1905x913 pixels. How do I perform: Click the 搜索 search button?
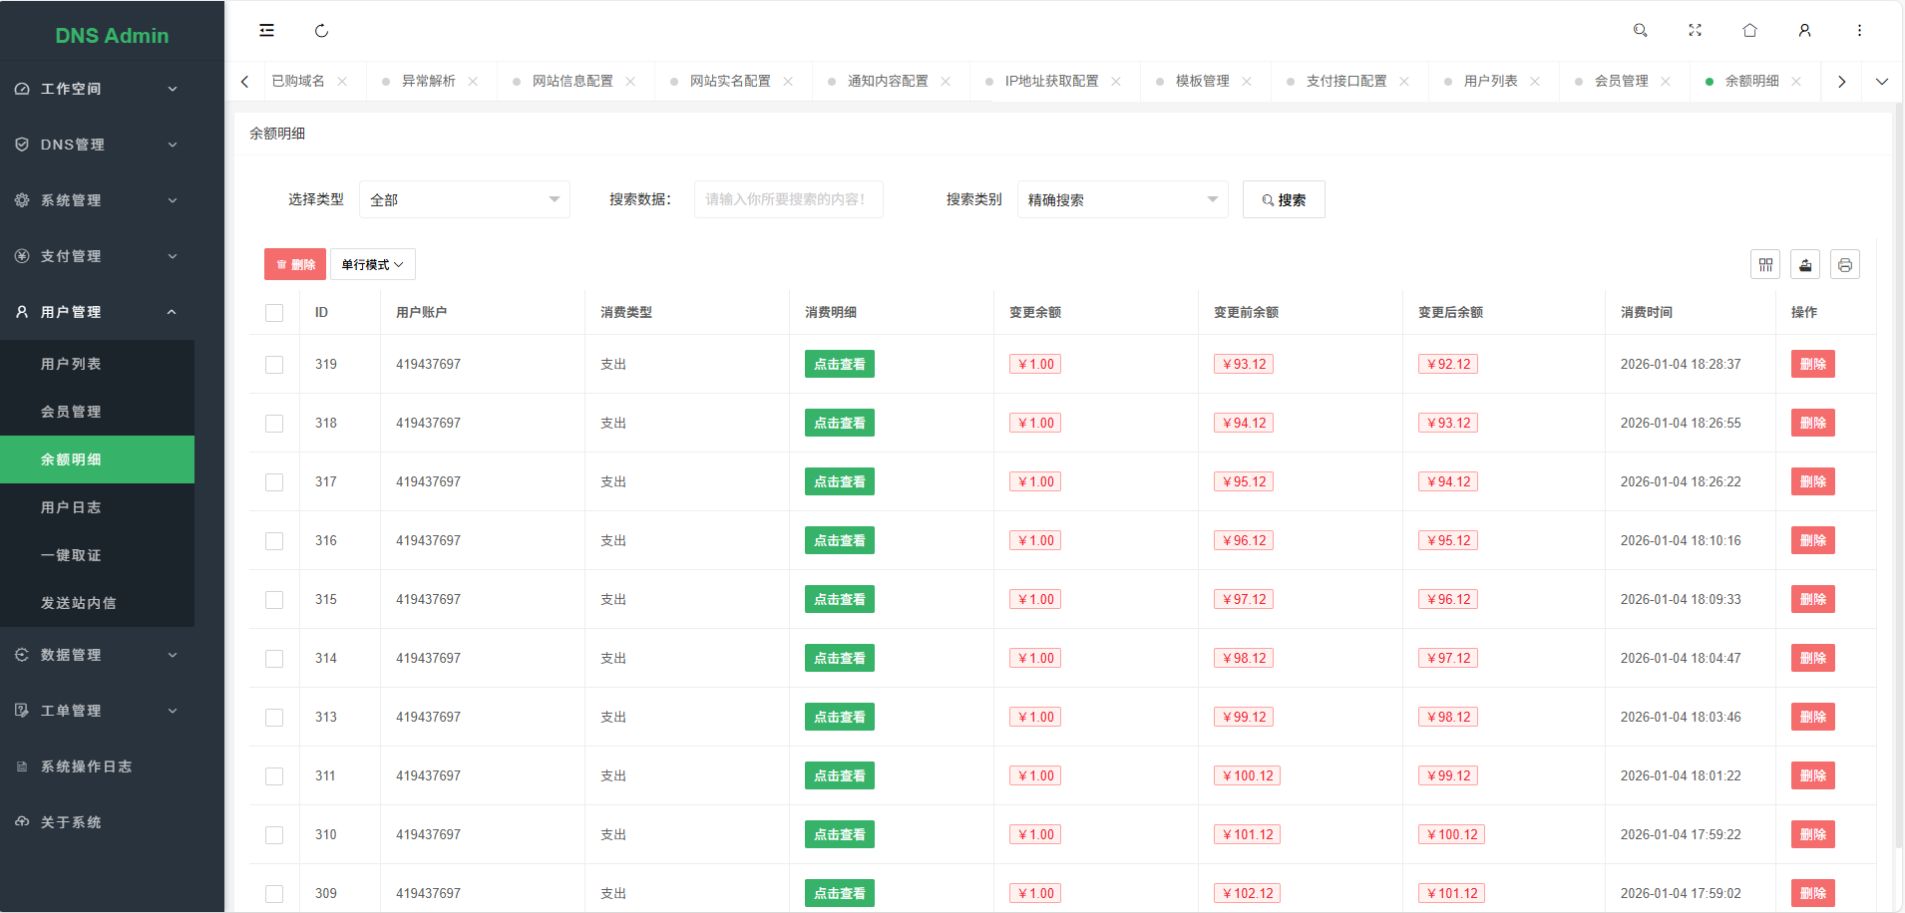pos(1283,199)
